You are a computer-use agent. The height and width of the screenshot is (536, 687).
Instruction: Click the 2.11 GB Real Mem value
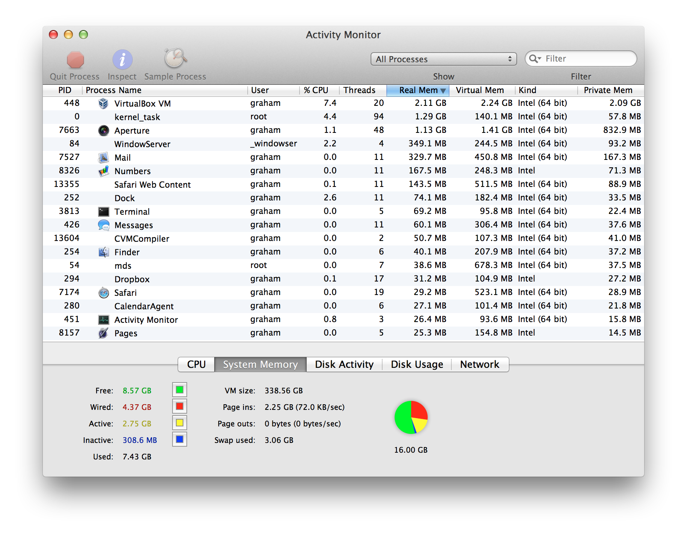[x=431, y=103]
